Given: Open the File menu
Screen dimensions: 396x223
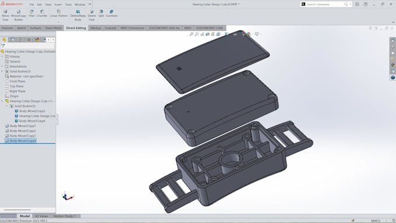Looking at the screenshot, I should [31, 5].
